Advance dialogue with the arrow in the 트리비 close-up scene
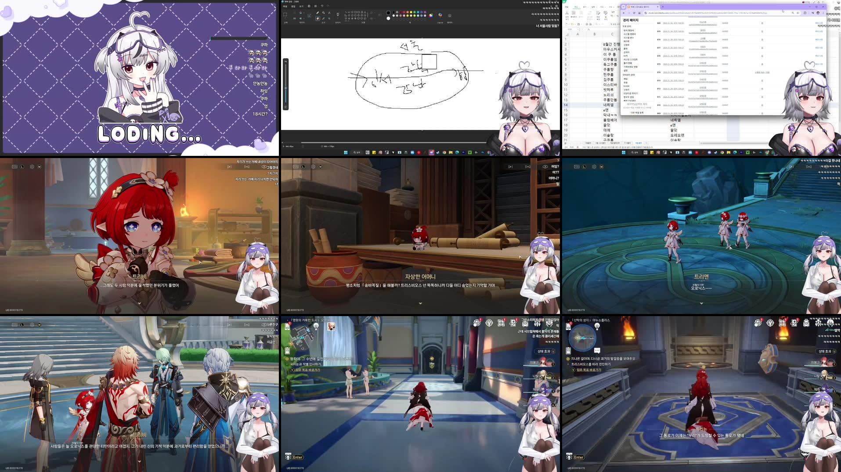The height and width of the screenshot is (472, 841). click(x=140, y=303)
